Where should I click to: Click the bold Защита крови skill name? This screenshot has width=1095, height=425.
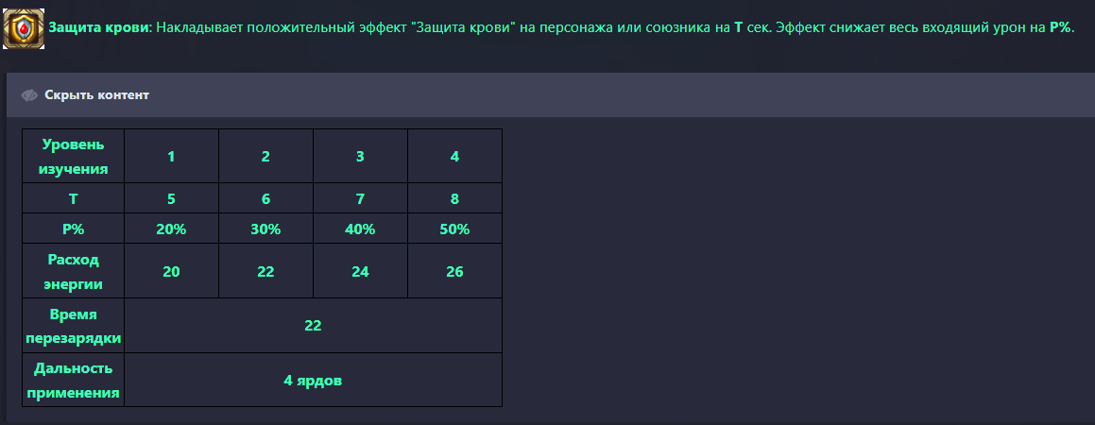coord(98,27)
